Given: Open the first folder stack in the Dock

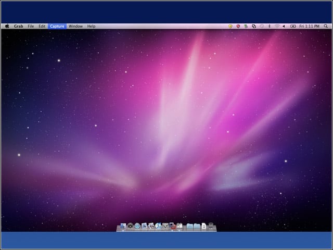Looking at the screenshot, I should [189, 226].
